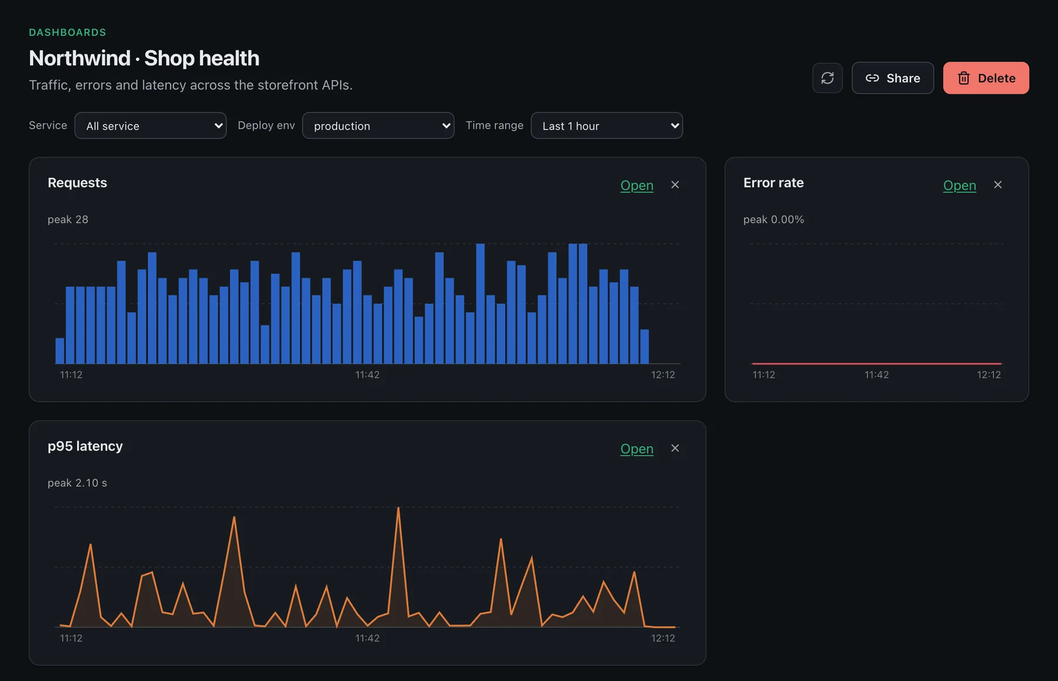Expand the Deploy env production dropdown
The width and height of the screenshot is (1058, 681).
(x=378, y=126)
